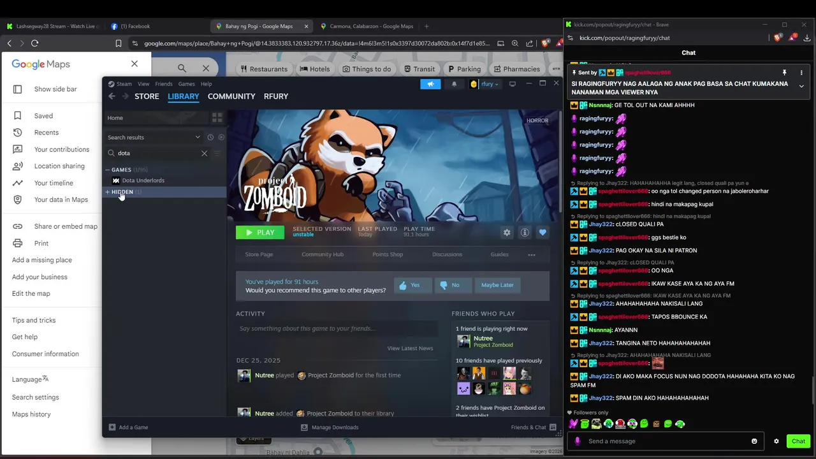Reload the Google Maps browser page
This screenshot has height=459, width=816.
point(34,43)
